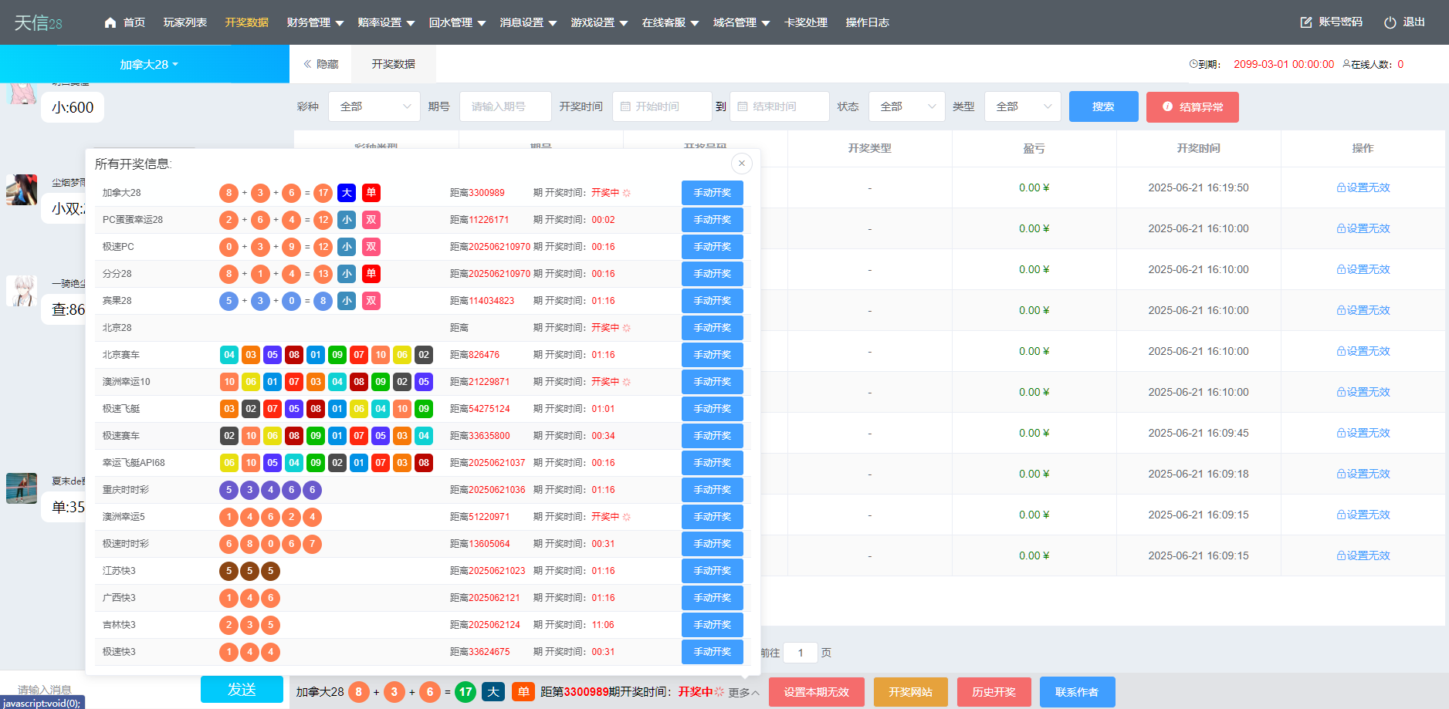Open the calendar picker in the 开始时间 field
The image size is (1449, 709).
[x=626, y=106]
